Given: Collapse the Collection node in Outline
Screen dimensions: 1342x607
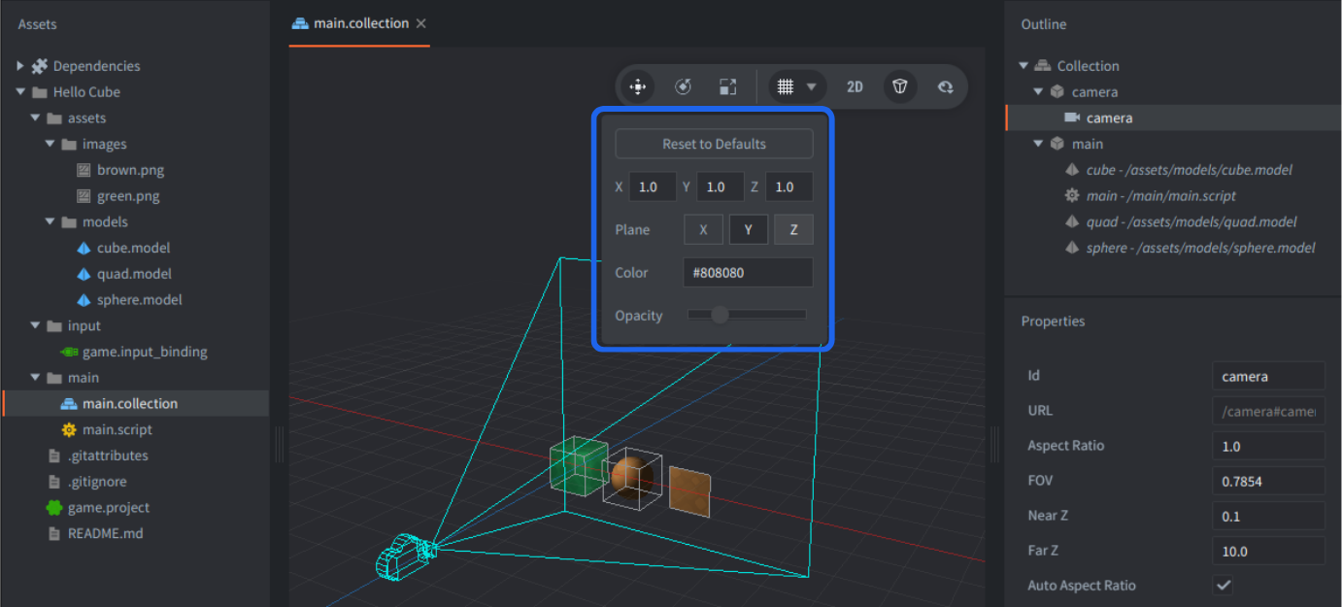Looking at the screenshot, I should (1023, 65).
